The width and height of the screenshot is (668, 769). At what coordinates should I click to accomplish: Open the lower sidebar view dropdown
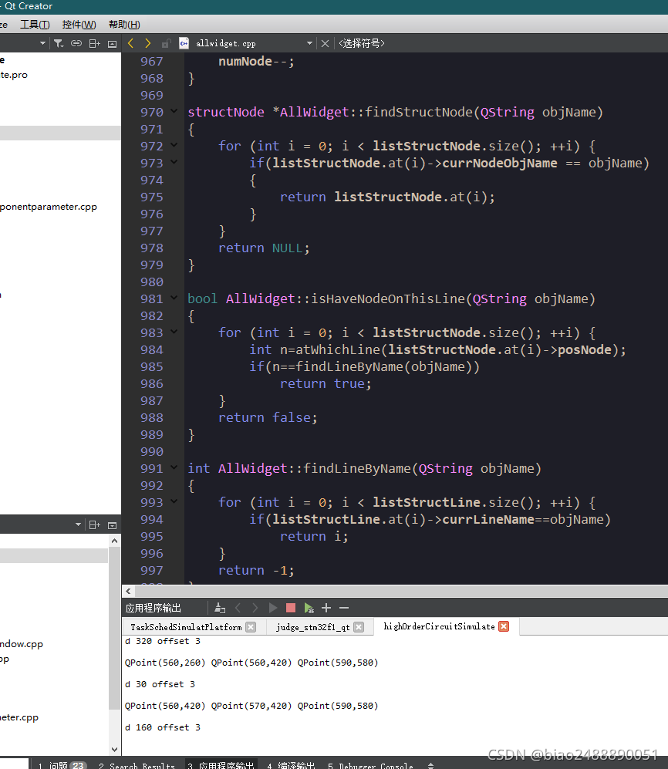click(x=78, y=524)
